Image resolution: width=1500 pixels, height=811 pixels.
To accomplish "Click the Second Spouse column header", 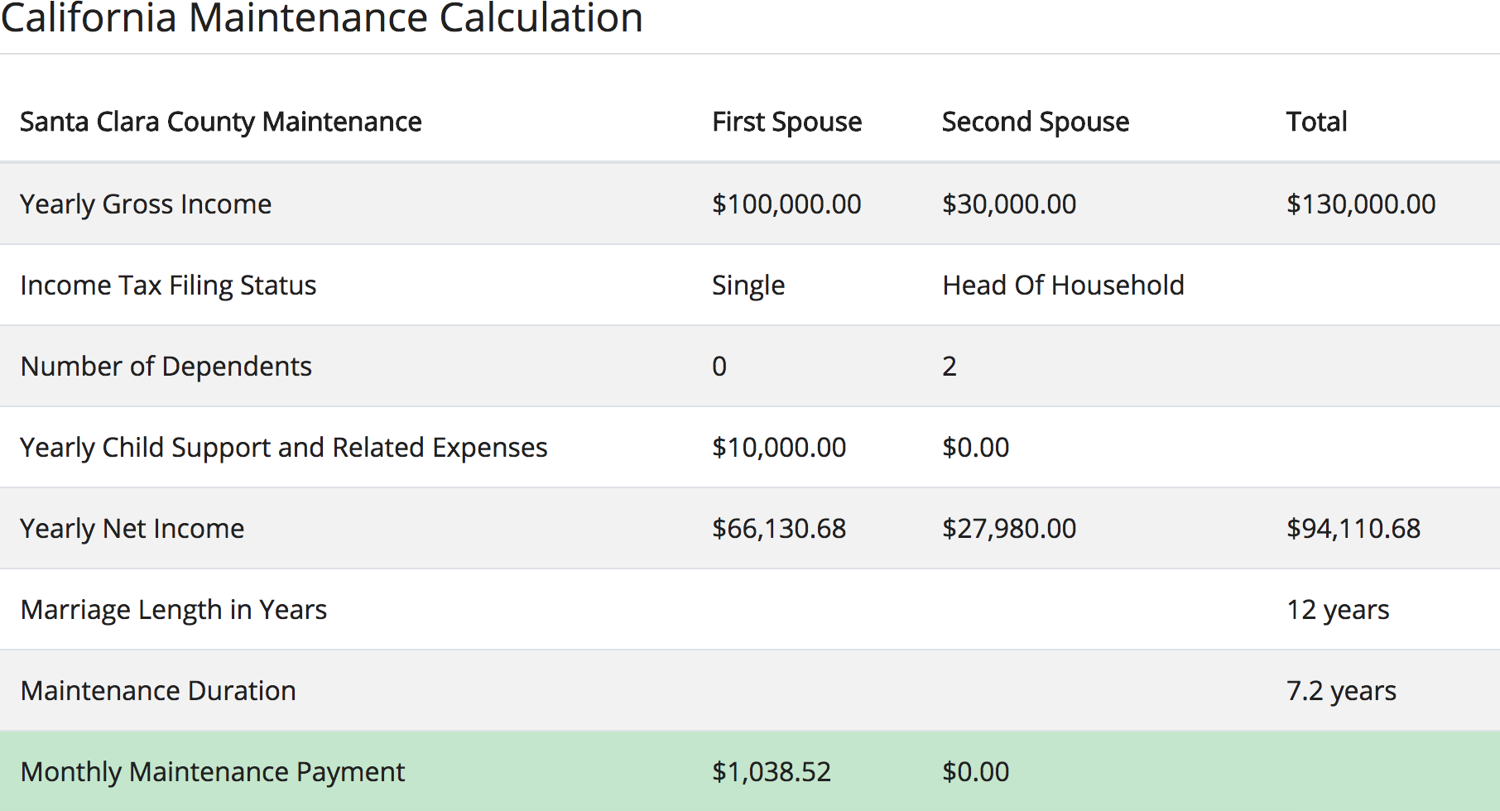I will (x=1035, y=122).
